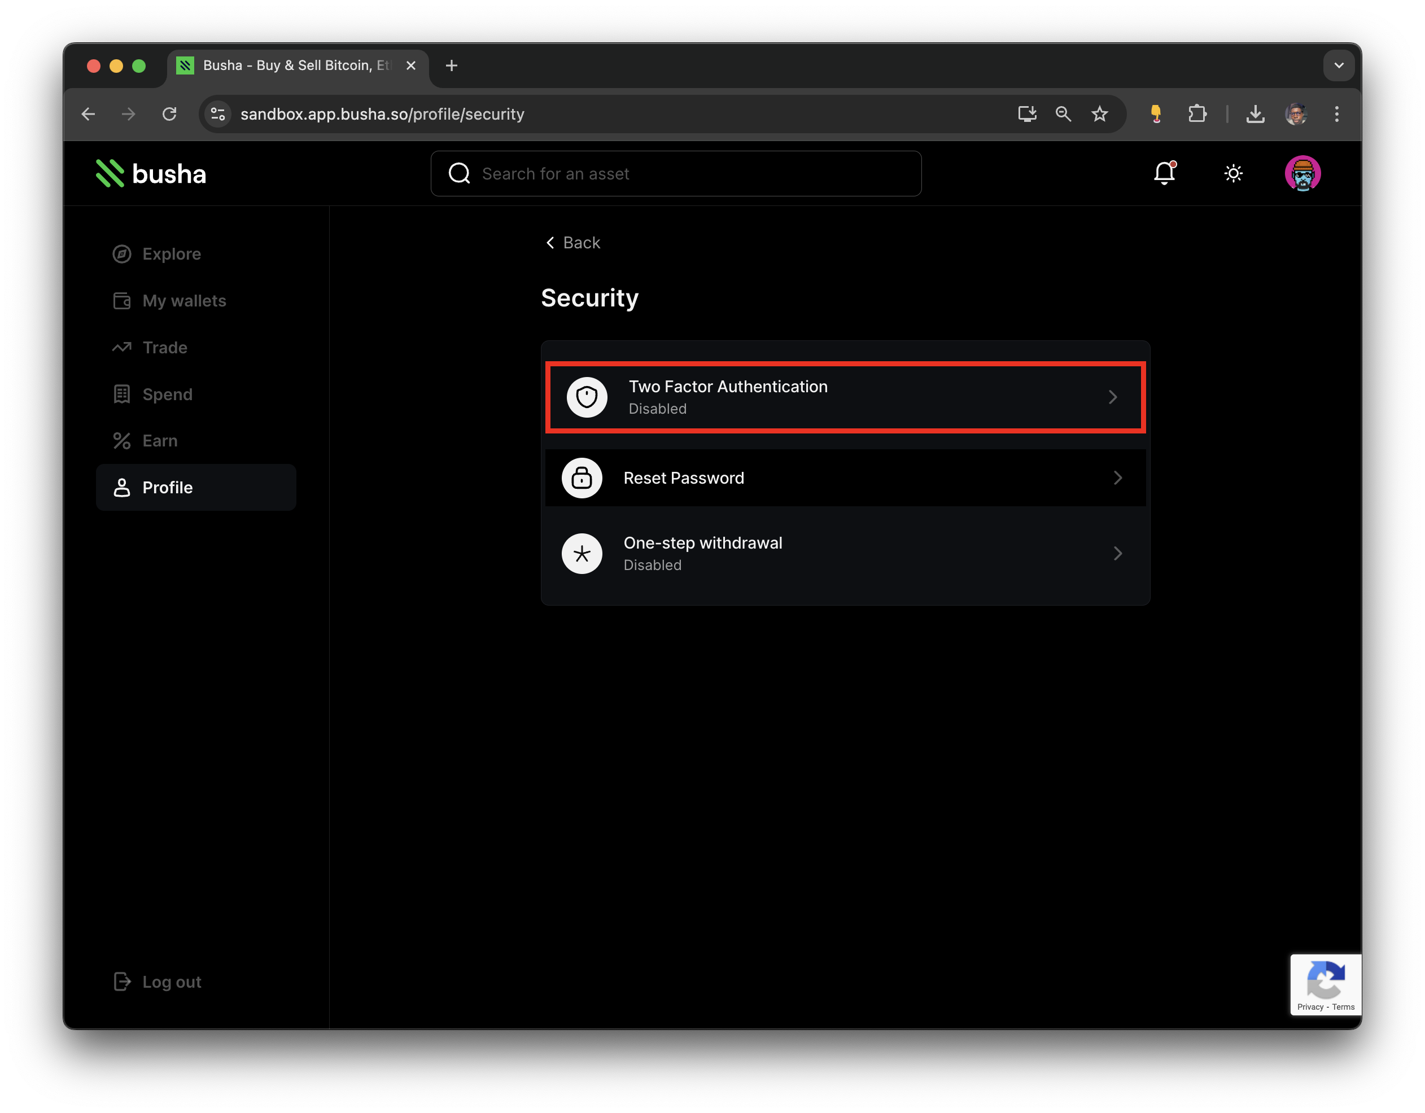Open the Explore section
The height and width of the screenshot is (1113, 1425).
pyautogui.click(x=171, y=254)
